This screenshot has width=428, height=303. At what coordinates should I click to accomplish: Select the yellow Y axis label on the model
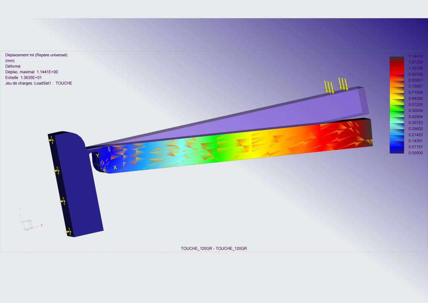pos(97,156)
